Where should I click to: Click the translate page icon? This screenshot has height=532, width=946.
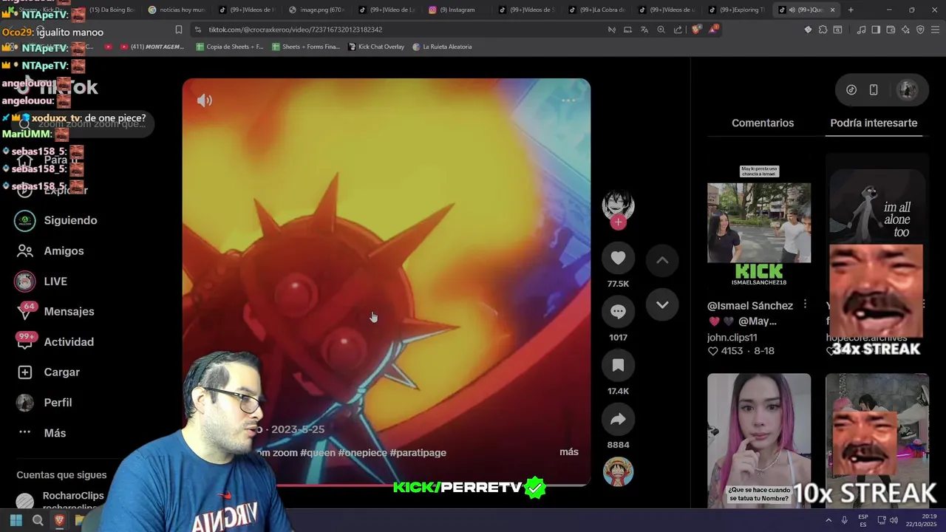644,30
